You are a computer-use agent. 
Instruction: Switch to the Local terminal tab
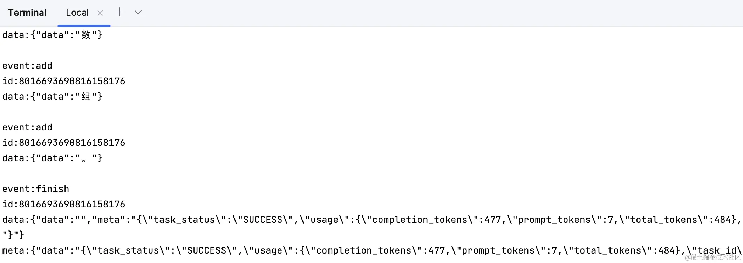coord(77,13)
